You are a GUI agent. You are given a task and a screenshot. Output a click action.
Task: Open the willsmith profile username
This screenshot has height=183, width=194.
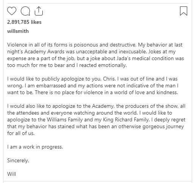click(18, 31)
